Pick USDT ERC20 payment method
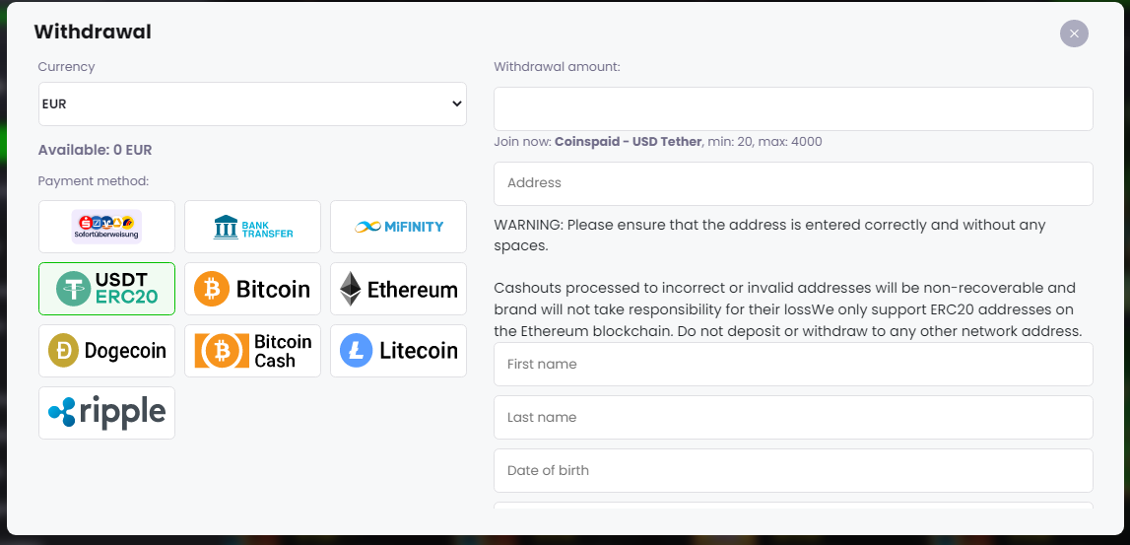The height and width of the screenshot is (545, 1130). (x=106, y=289)
